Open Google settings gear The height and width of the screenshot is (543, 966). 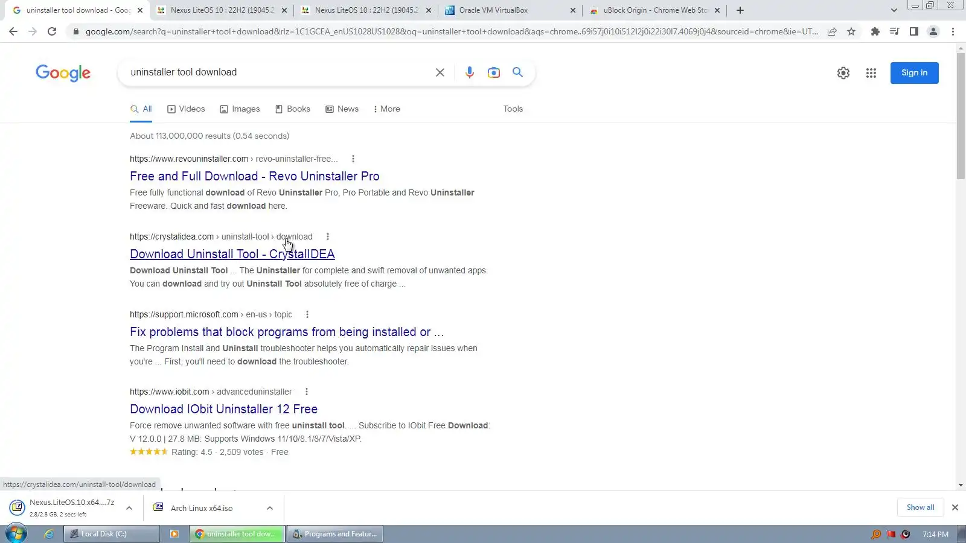pos(843,73)
